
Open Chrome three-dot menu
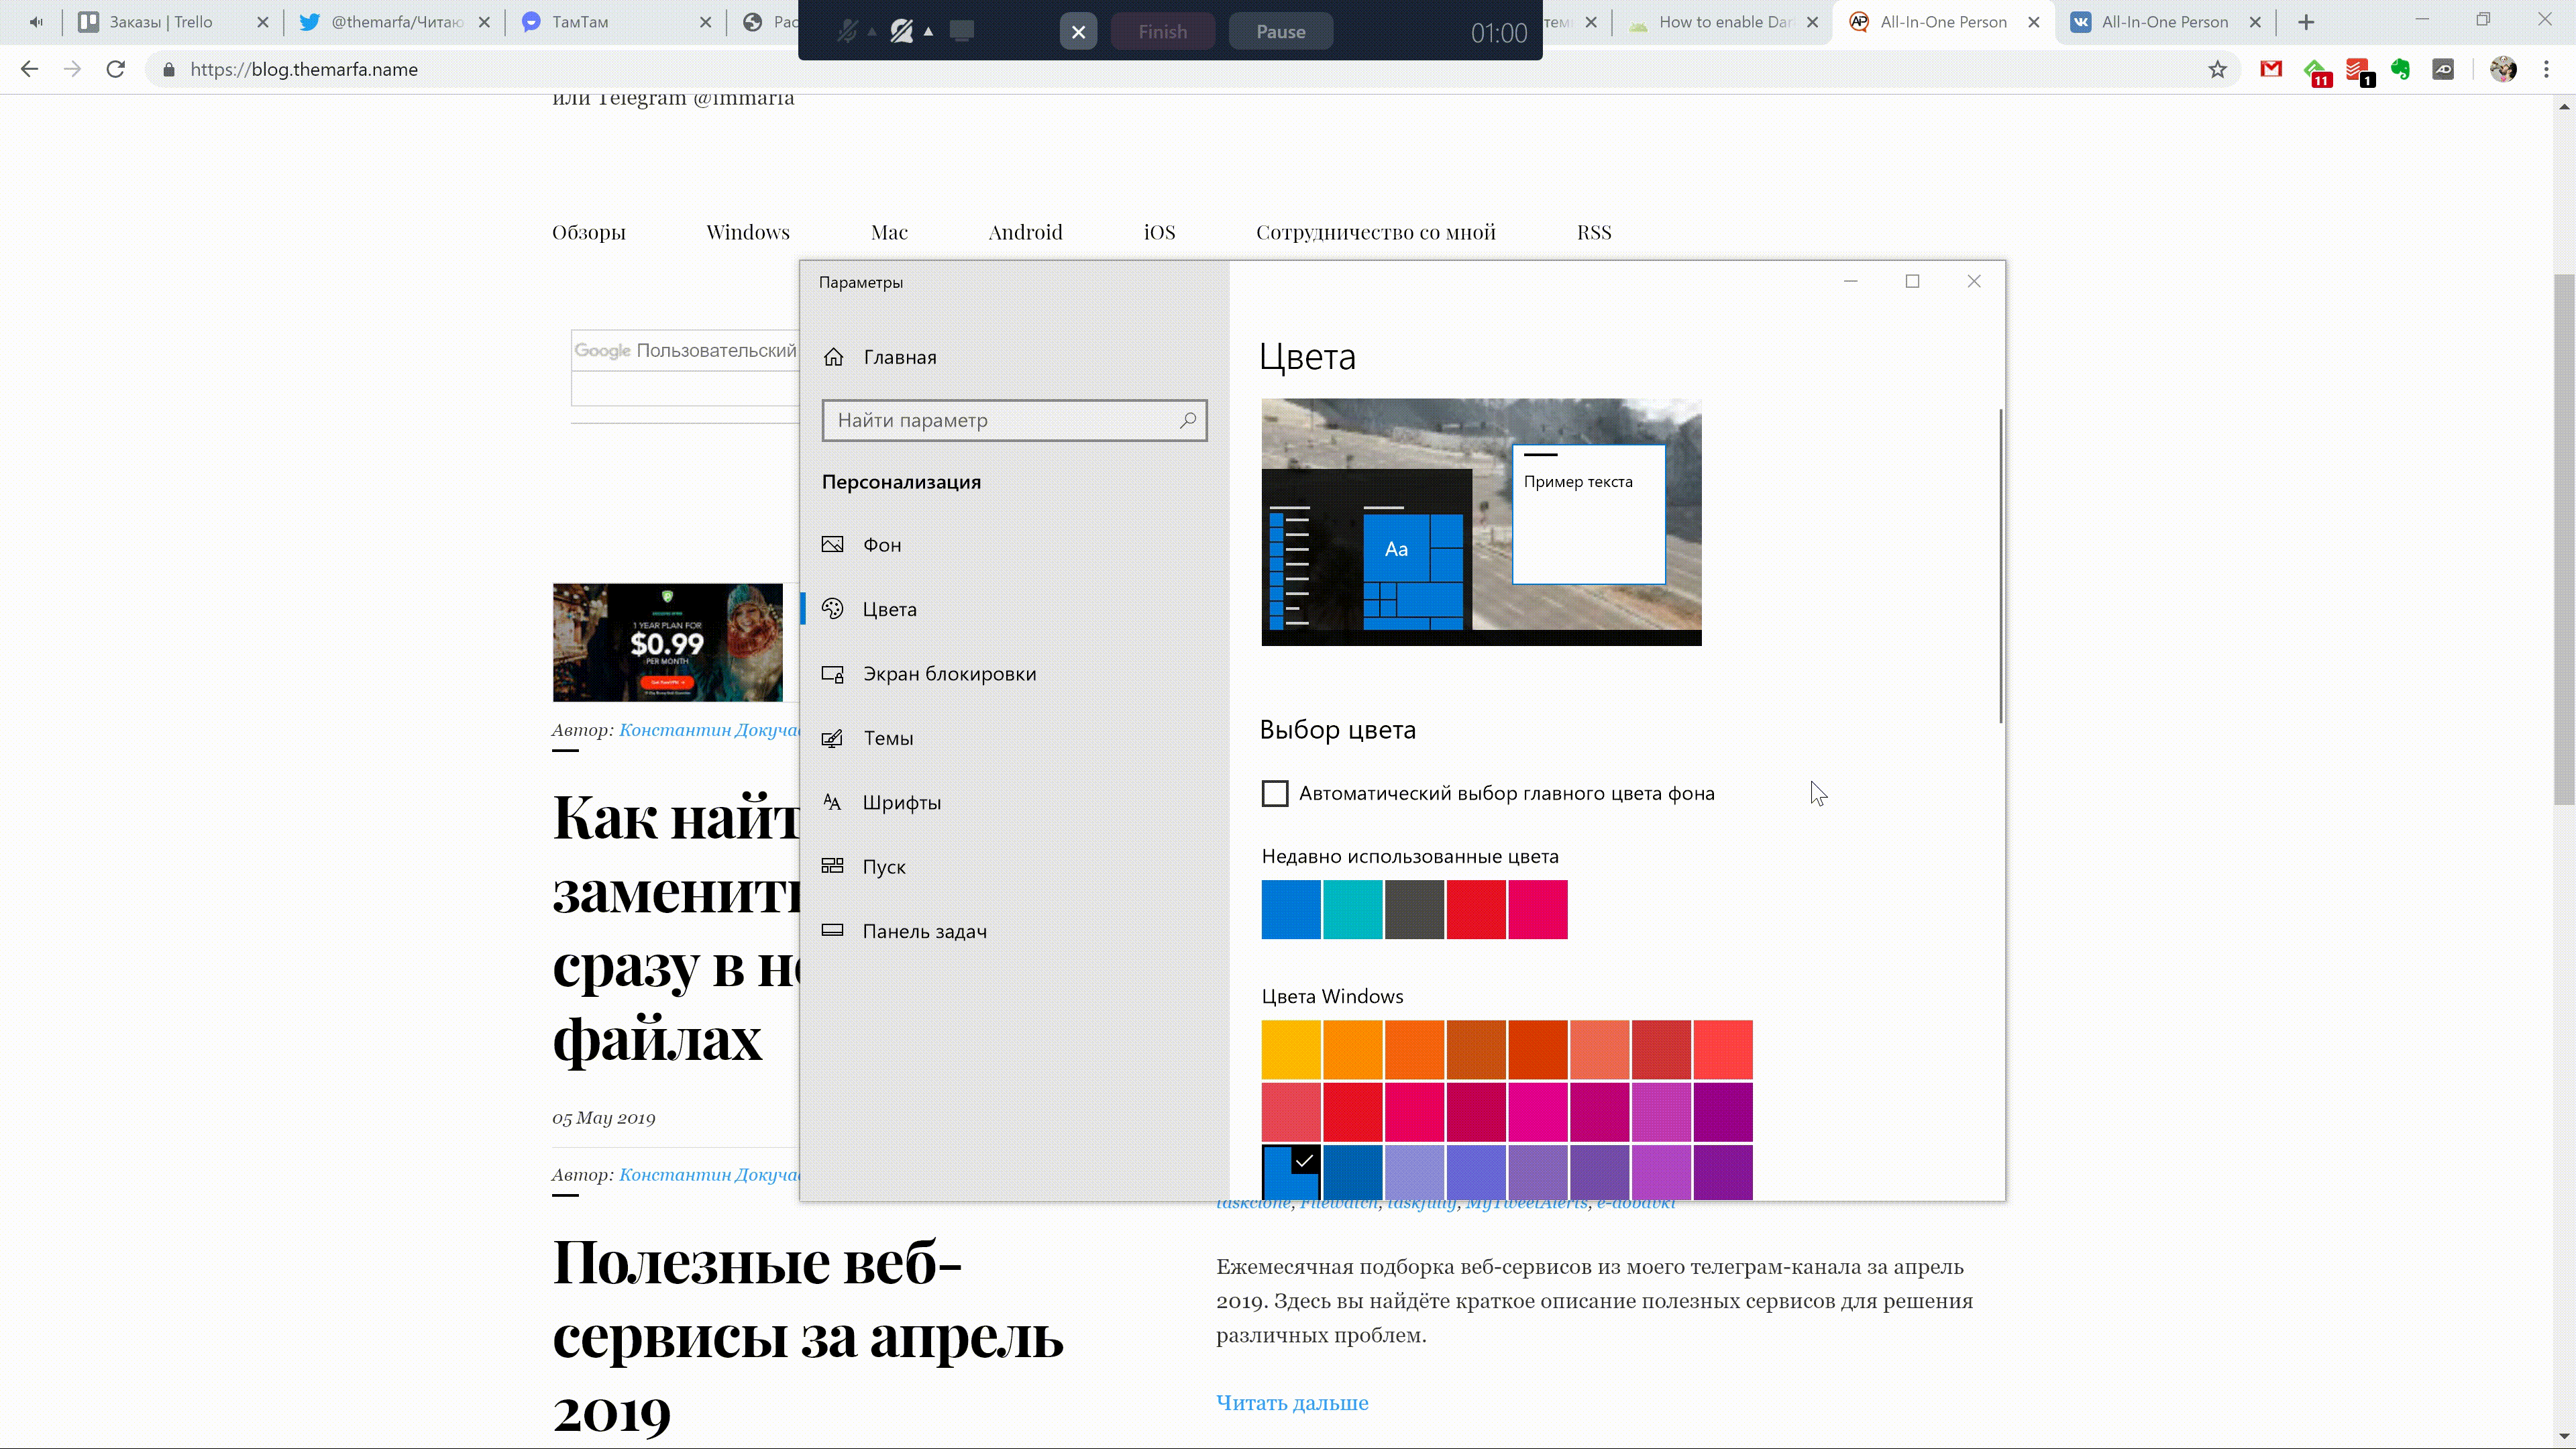2546,69
